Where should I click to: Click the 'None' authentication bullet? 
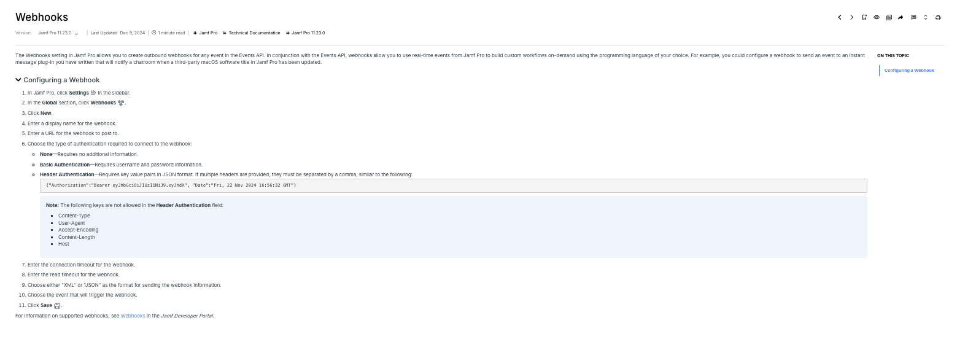pos(89,154)
